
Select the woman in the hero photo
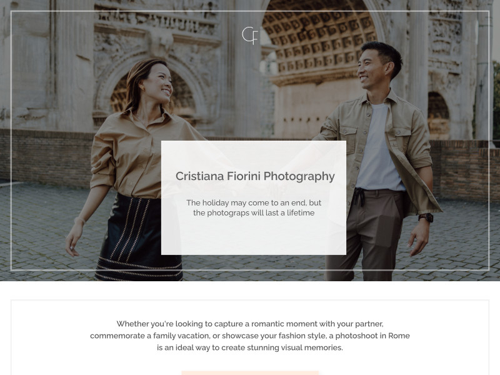(x=134, y=169)
